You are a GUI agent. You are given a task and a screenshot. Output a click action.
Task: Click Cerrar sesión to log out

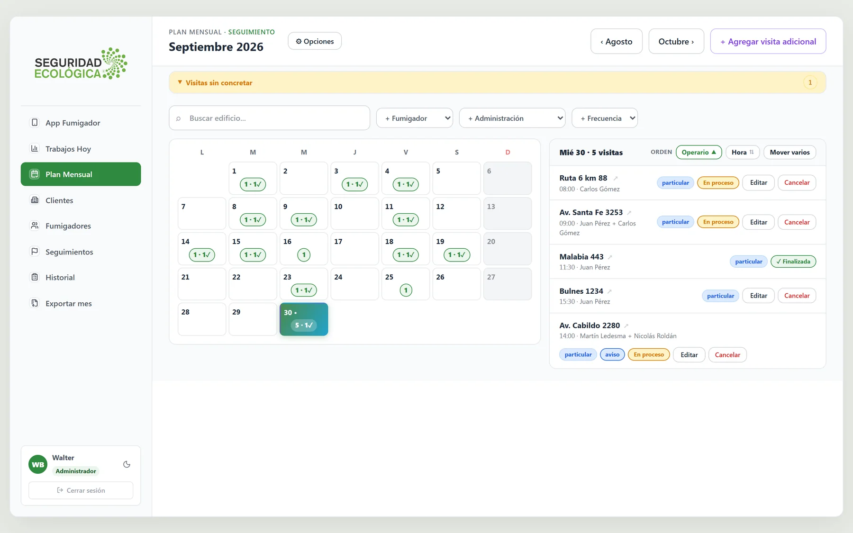(x=81, y=490)
